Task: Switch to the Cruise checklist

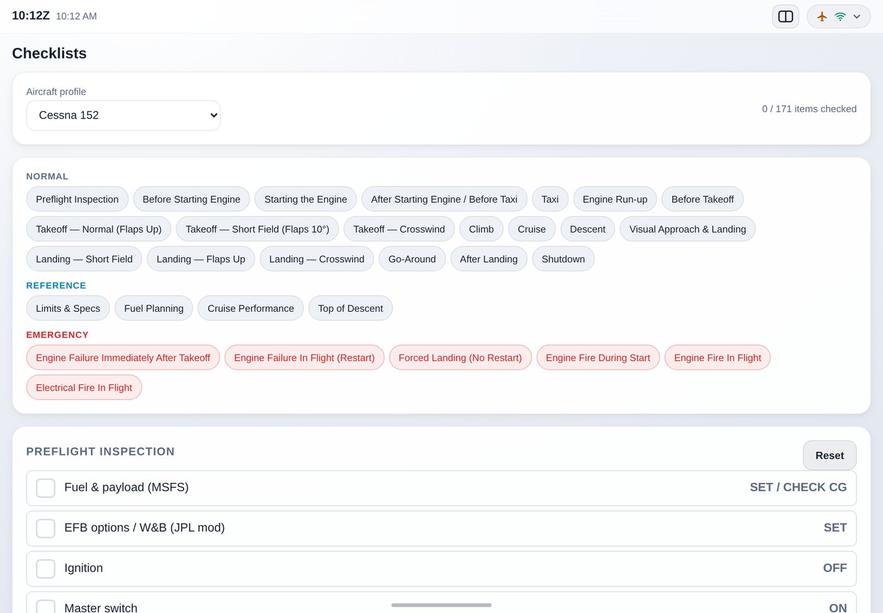Action: pyautogui.click(x=532, y=229)
